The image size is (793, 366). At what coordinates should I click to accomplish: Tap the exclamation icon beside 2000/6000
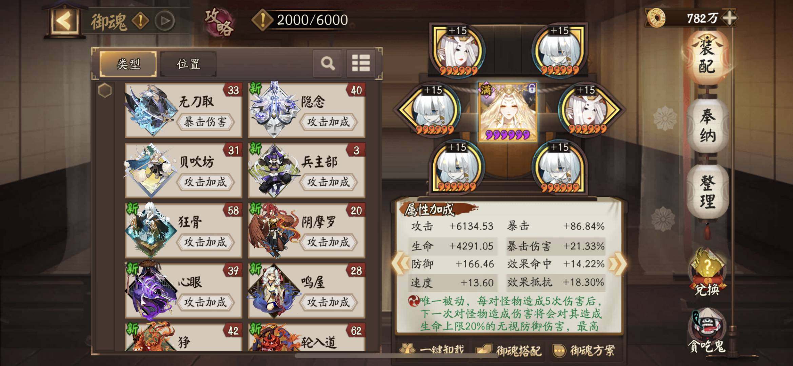[x=262, y=20]
